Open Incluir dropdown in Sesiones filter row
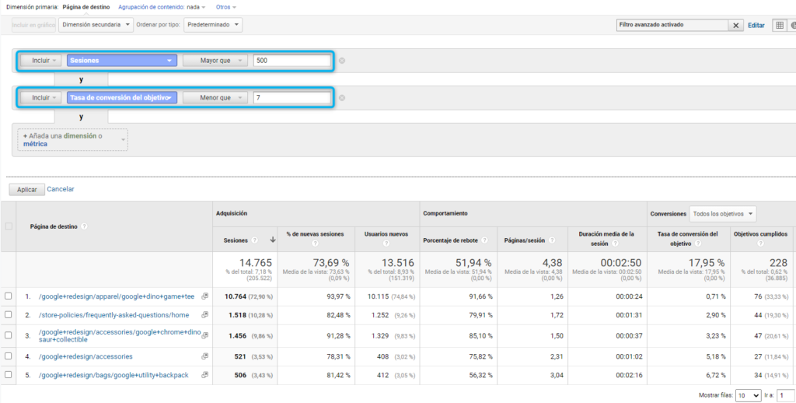796x403 pixels. (40, 61)
